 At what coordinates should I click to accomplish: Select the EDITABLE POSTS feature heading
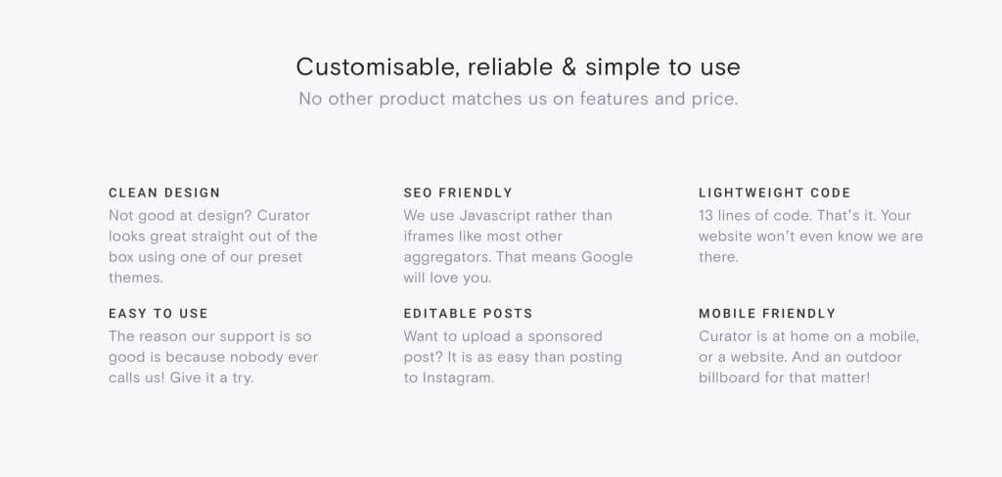pos(468,314)
